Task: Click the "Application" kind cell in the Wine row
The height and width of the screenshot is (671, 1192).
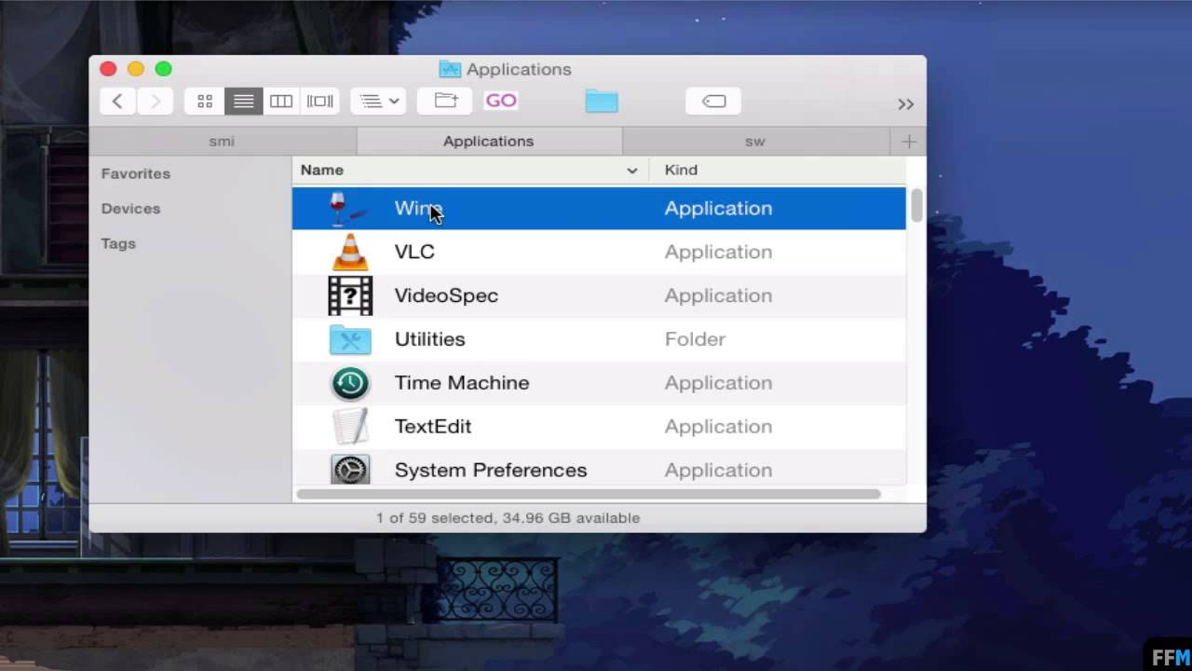Action: click(718, 208)
